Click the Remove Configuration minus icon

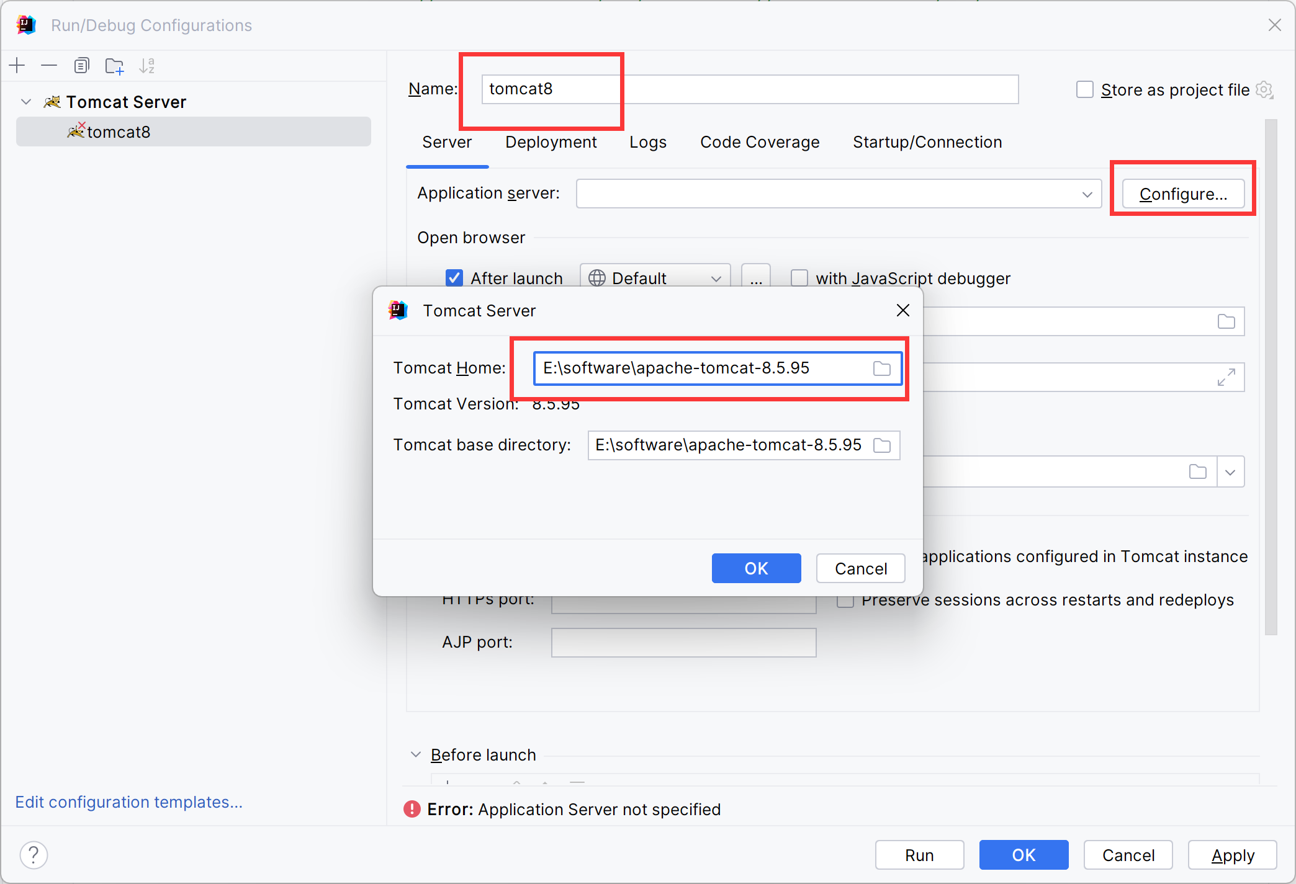pos(49,65)
